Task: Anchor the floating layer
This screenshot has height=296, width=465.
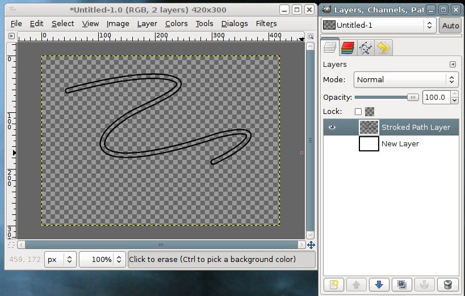Action: (424, 285)
